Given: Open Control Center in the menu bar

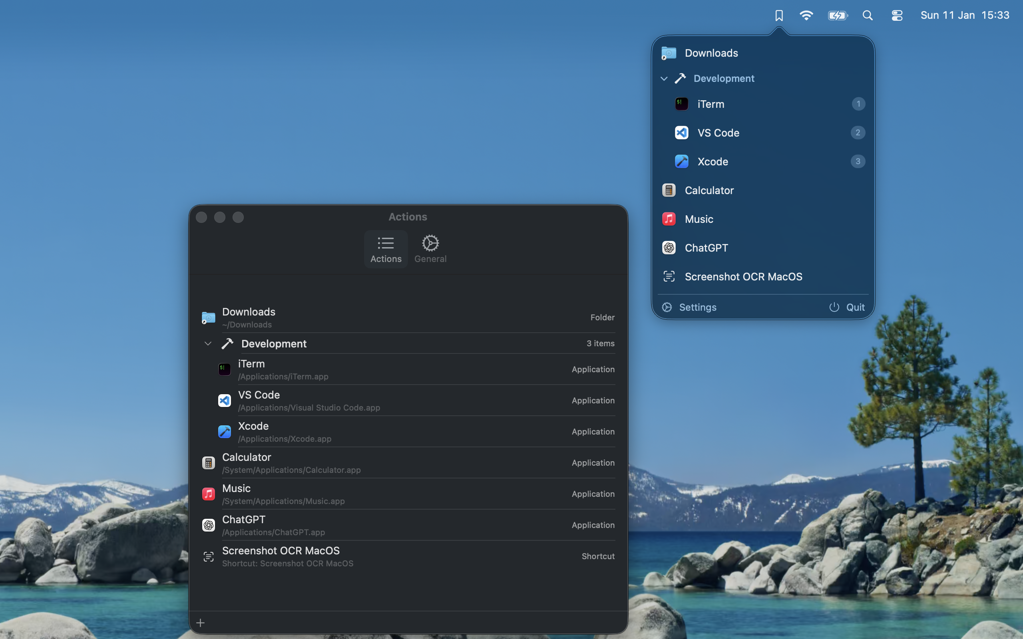Looking at the screenshot, I should pyautogui.click(x=897, y=15).
